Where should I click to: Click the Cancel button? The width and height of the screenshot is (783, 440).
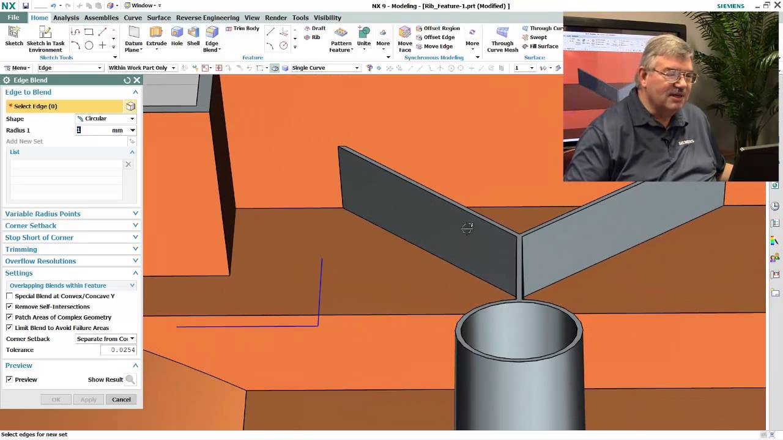point(121,400)
